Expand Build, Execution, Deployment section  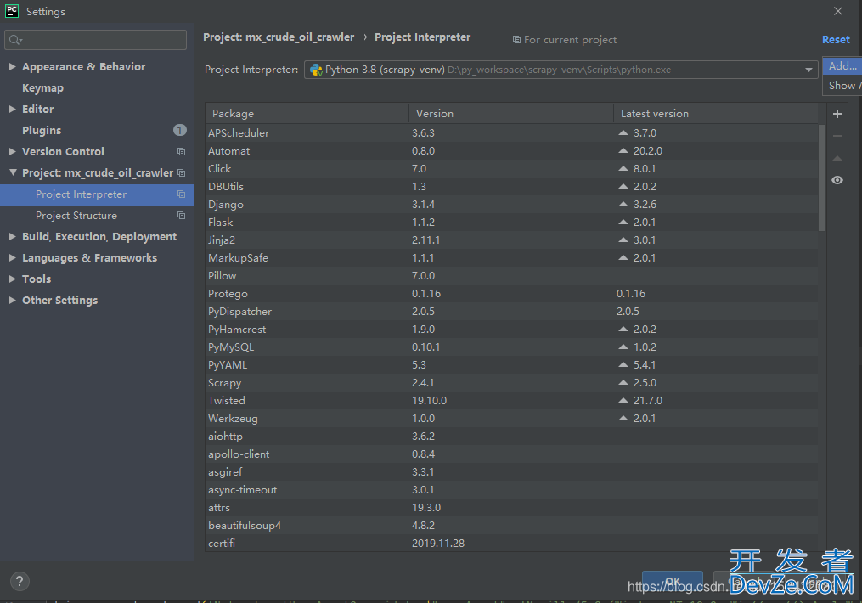[x=12, y=236]
